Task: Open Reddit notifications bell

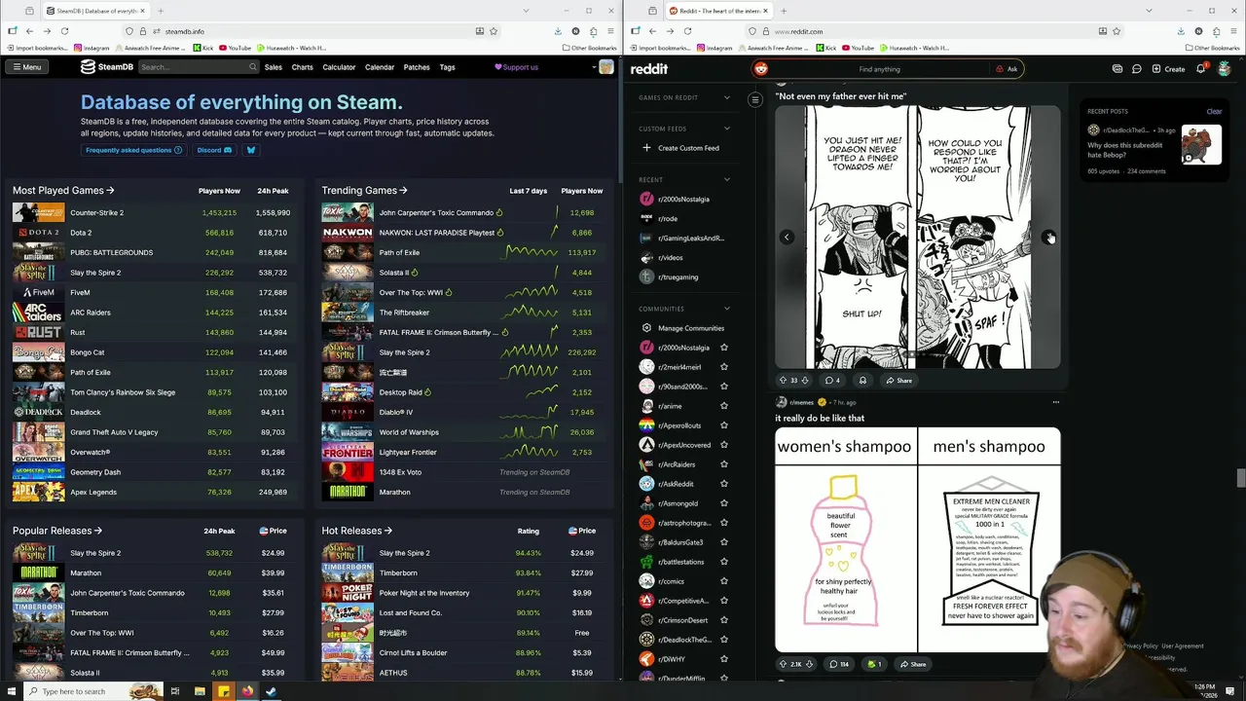Action: 1200,69
